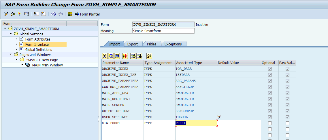
Task: Toggle Optional checkbox for ARCHIVE_INDEX
Action: coord(270,69)
